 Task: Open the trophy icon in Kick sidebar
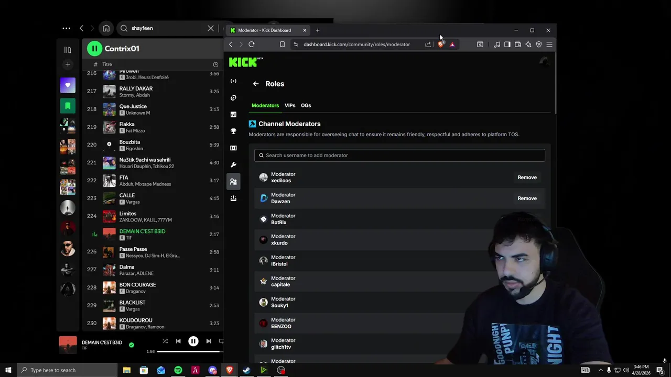click(233, 131)
